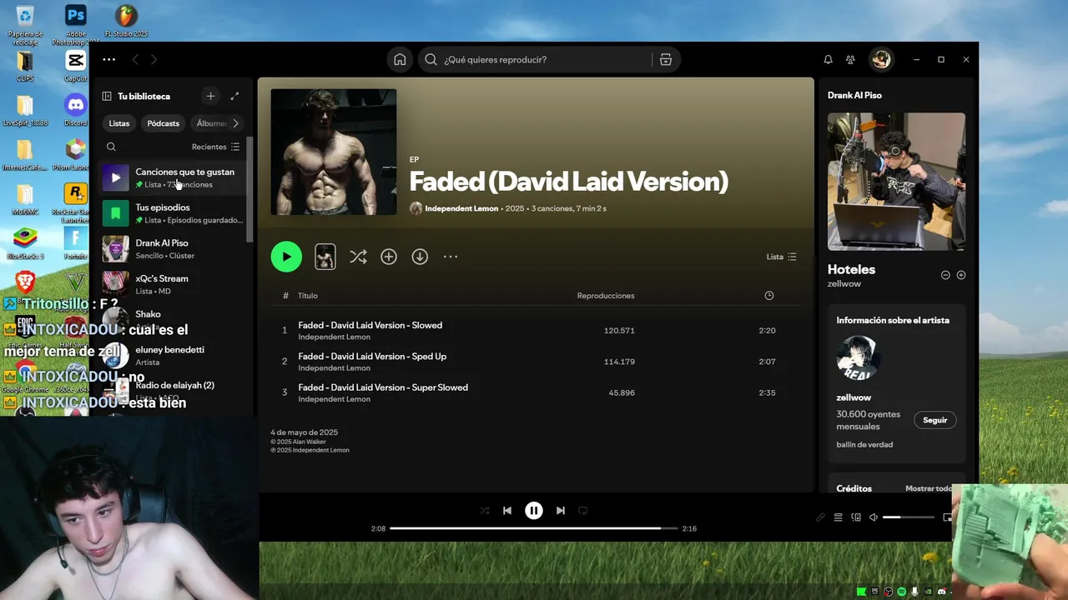Go to Spotify Home
Image resolution: width=1068 pixels, height=600 pixels.
coord(400,59)
